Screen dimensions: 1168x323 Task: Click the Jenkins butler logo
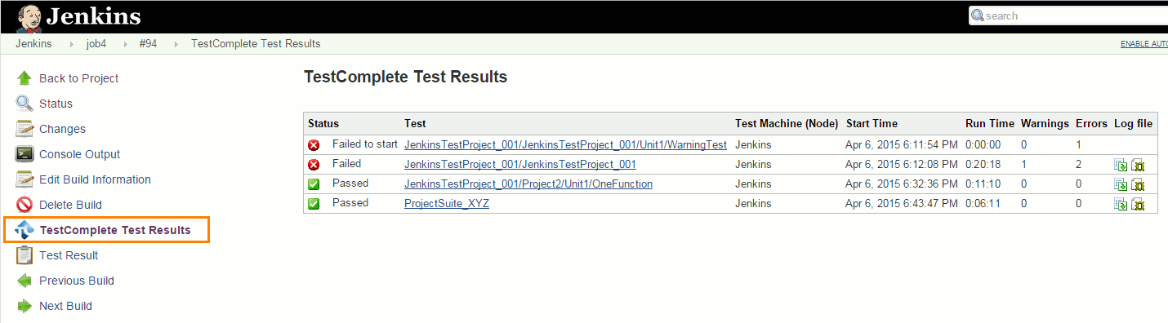pos(29,16)
